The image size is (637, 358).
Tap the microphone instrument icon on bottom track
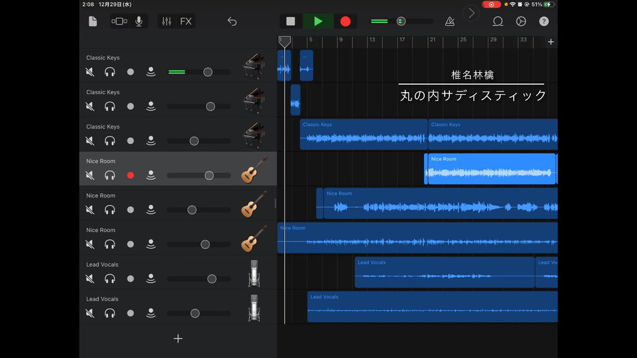click(254, 308)
